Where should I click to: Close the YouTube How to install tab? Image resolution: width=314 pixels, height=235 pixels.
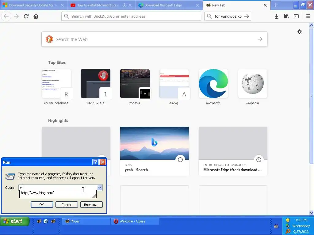[130, 5]
